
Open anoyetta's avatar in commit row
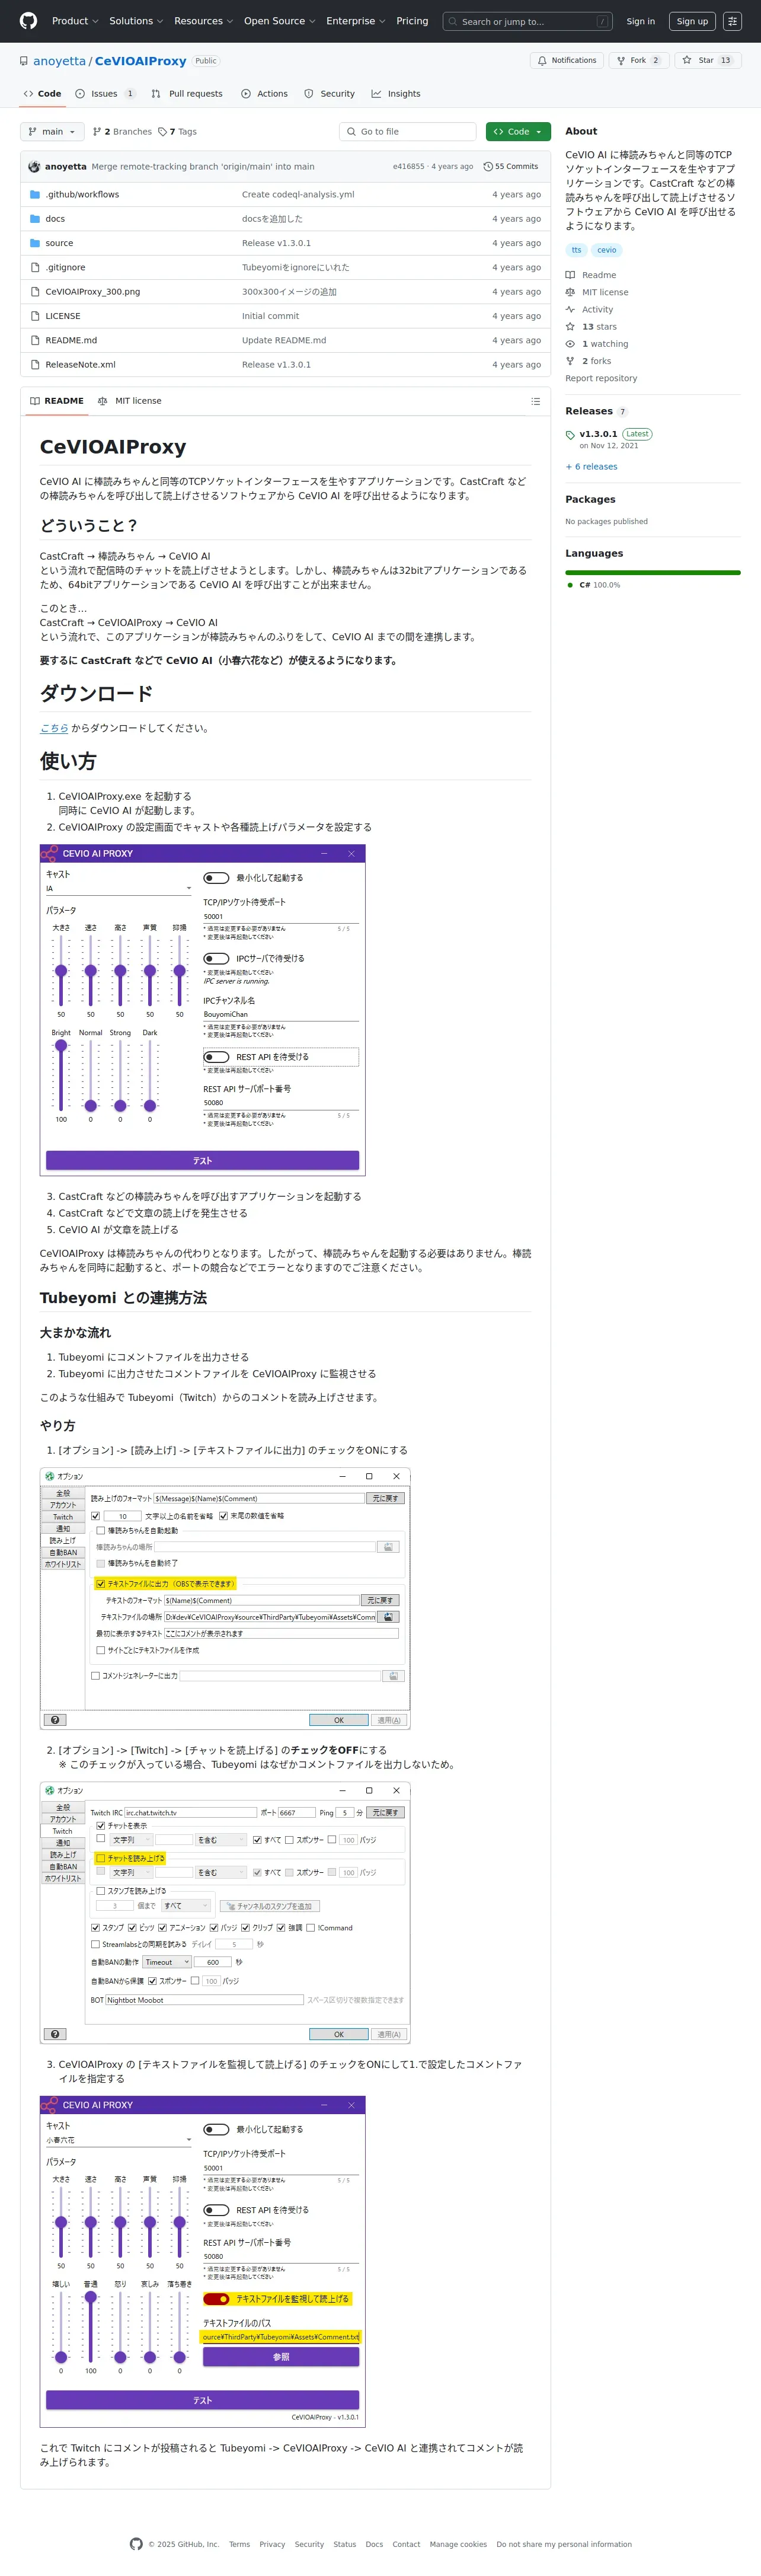pos(34,167)
